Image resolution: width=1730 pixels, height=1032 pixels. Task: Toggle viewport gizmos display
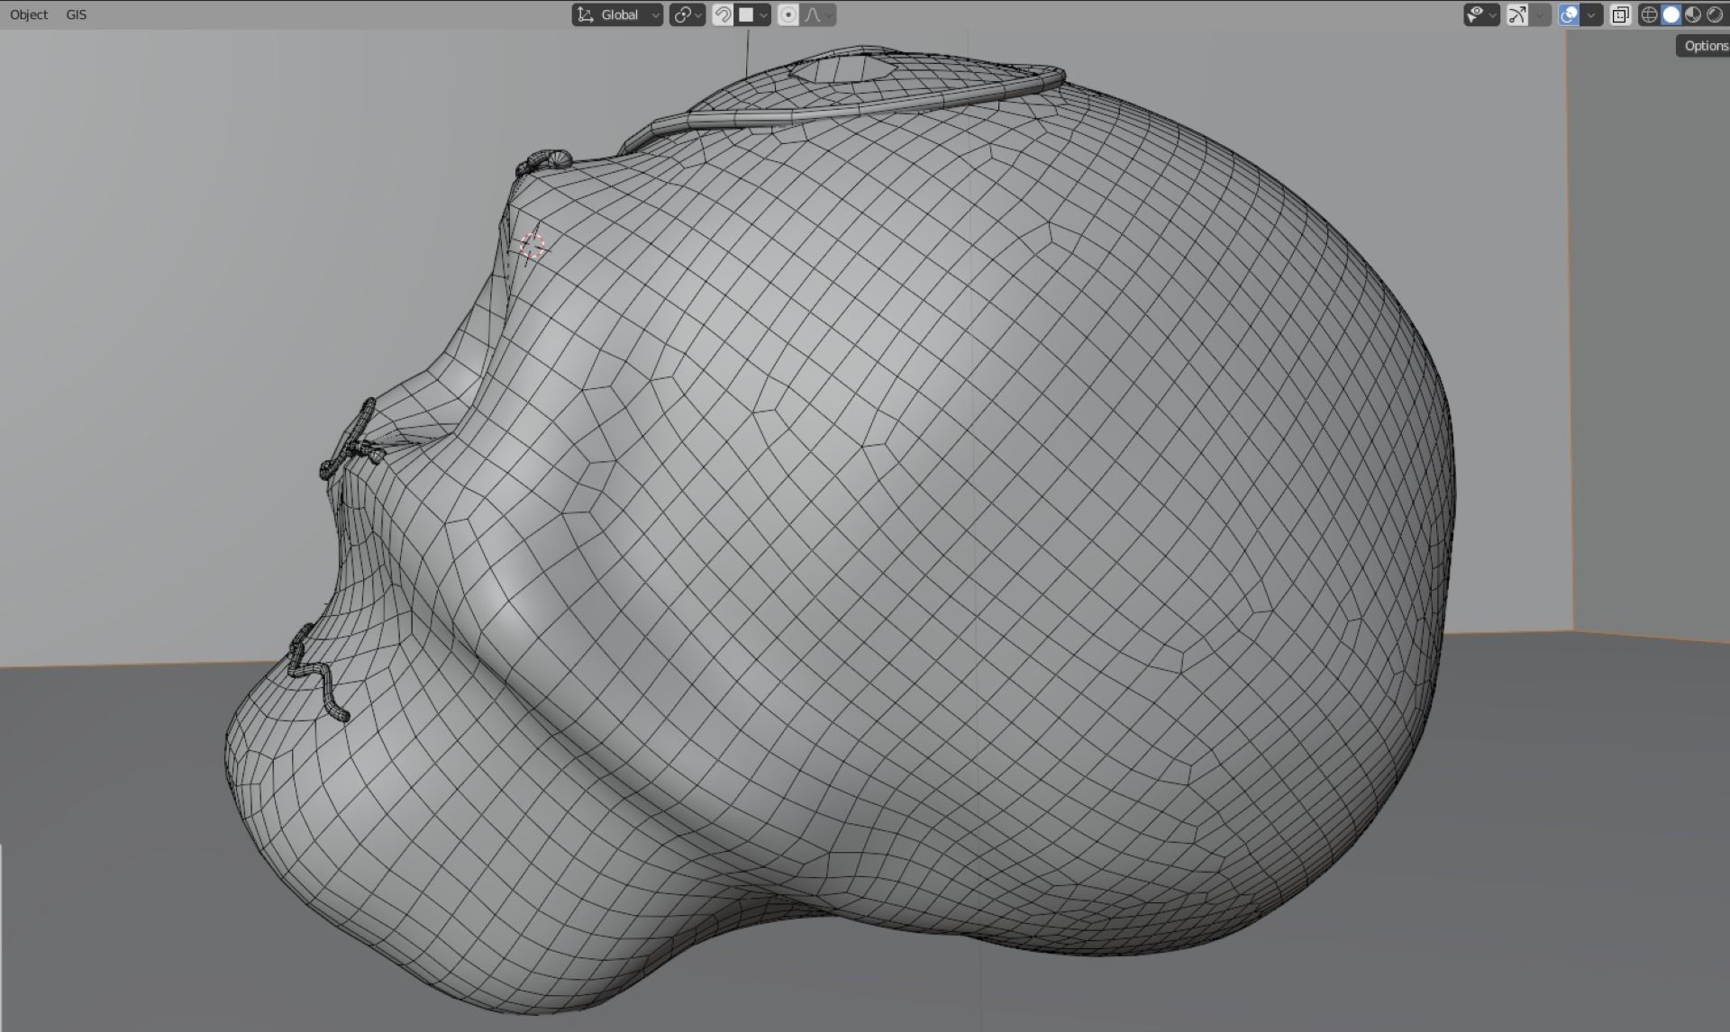click(1517, 14)
